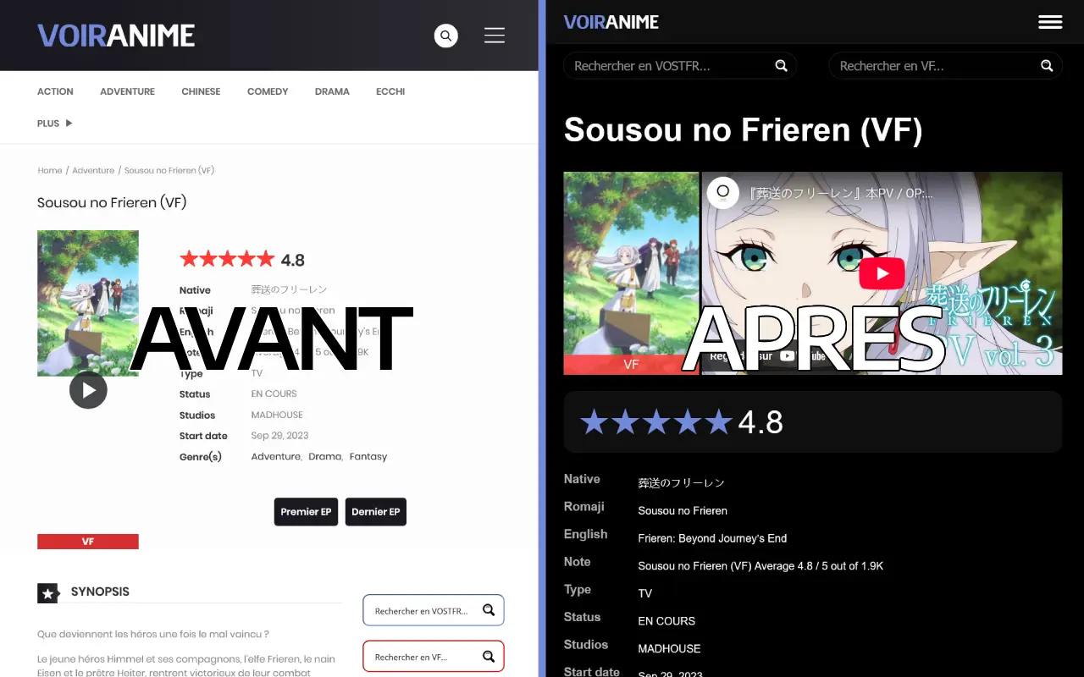Screen dimensions: 1084x677
Task: Select the ADVENTURE genre menu item
Action: tap(127, 91)
